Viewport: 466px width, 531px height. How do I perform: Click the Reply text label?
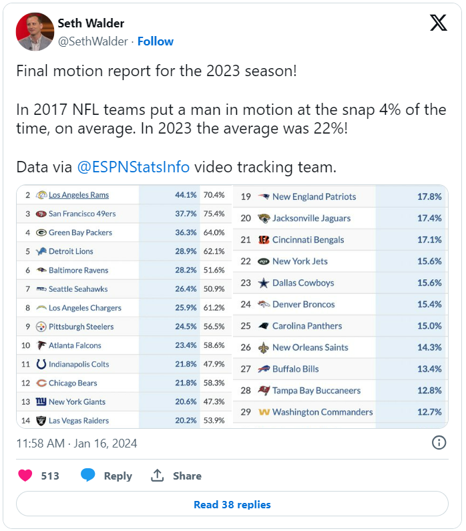(x=118, y=476)
